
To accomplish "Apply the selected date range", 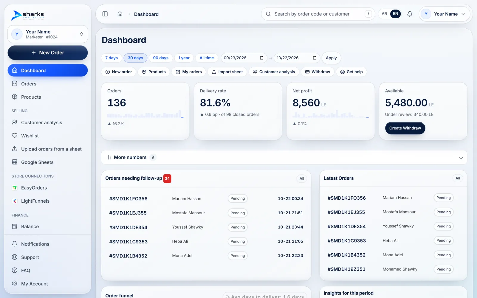I will coord(331,58).
